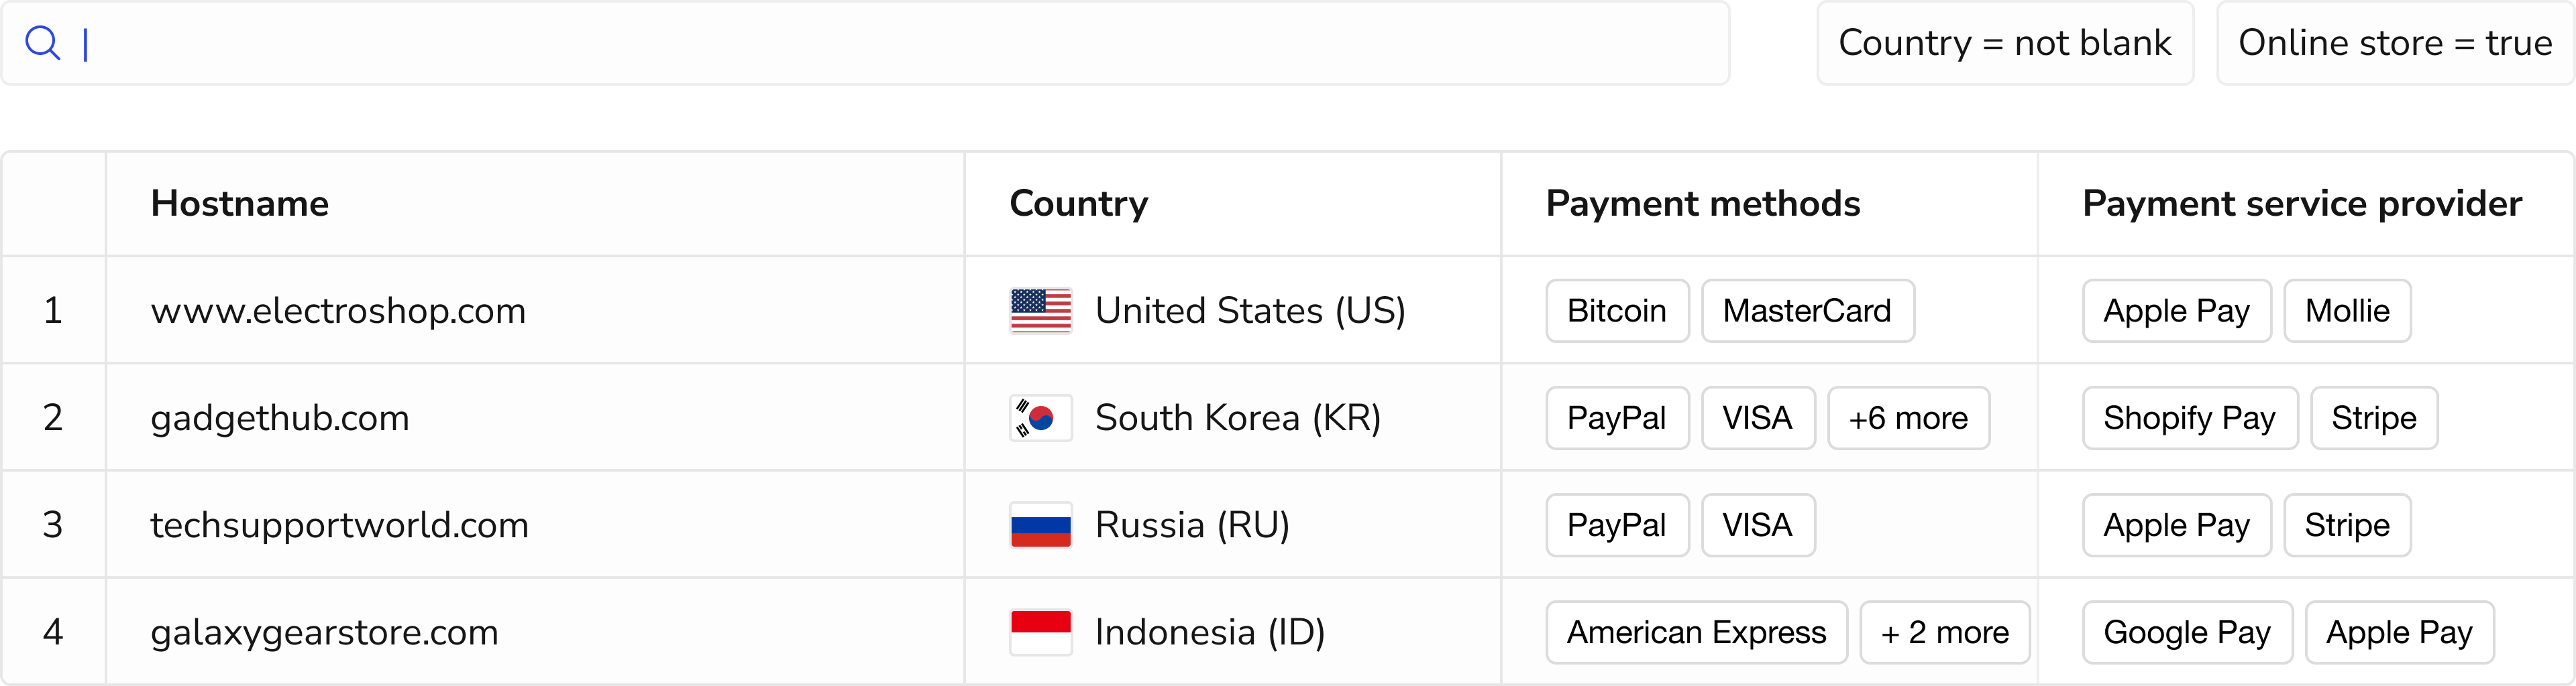Open galaxygearstore.com hostname link
The image size is (2576, 686).
[324, 631]
